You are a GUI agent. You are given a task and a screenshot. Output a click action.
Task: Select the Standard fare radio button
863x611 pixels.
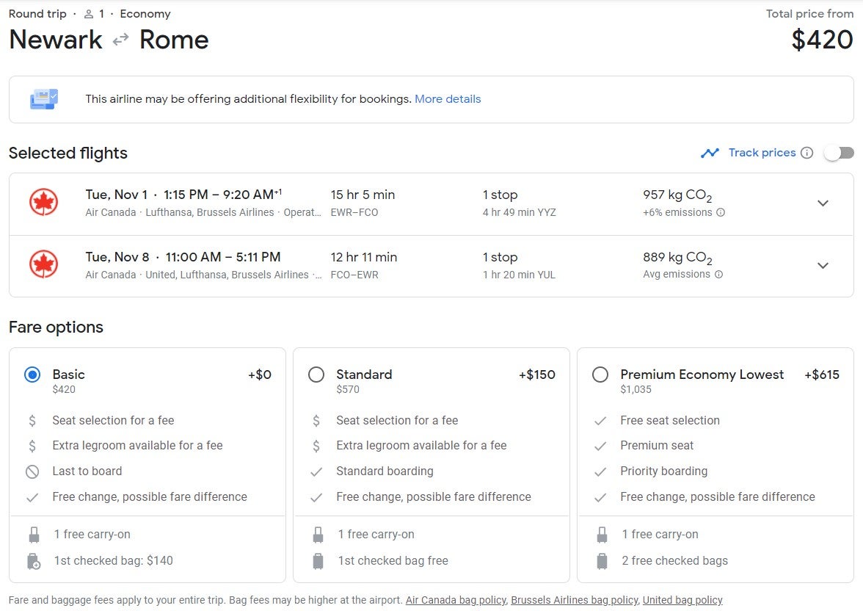[316, 375]
